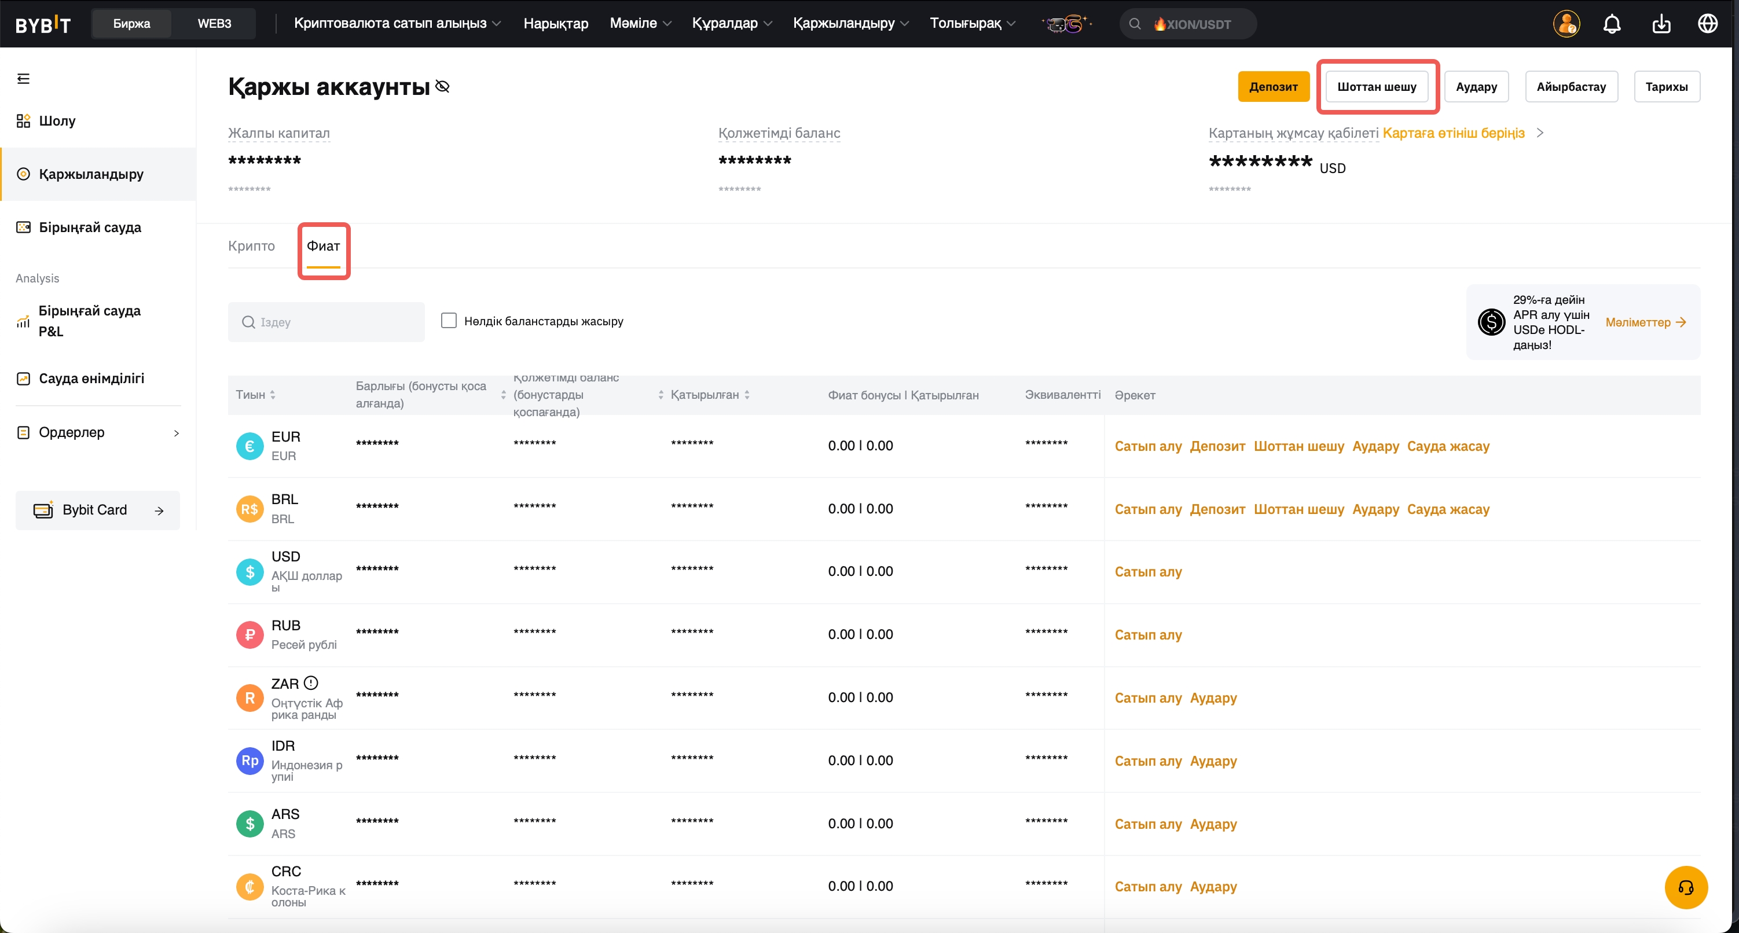Image resolution: width=1739 pixels, height=933 pixels.
Task: Check the hide zero balances checkbox
Action: (x=448, y=321)
